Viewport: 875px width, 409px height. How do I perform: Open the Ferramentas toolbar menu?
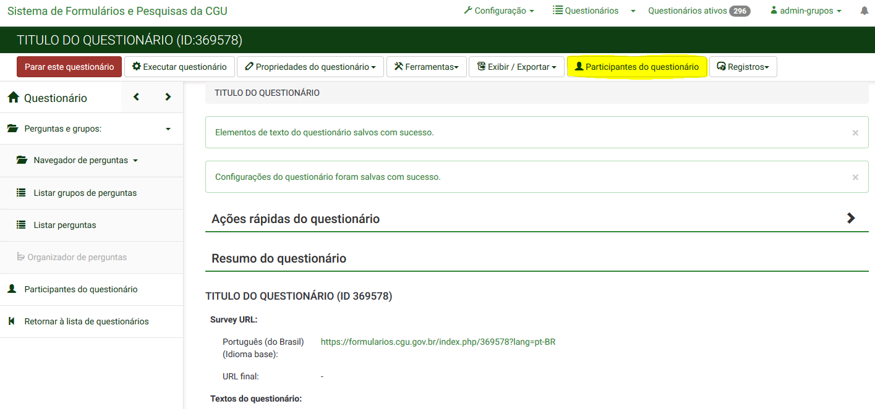tap(426, 66)
